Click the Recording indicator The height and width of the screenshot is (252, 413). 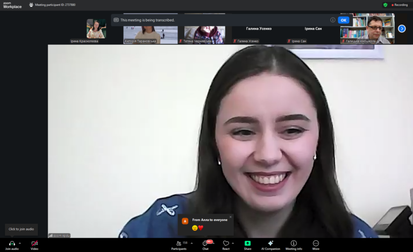400,5
